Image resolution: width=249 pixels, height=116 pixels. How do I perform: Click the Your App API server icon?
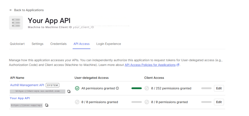pos(16,22)
